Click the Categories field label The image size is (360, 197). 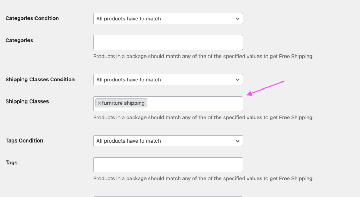[19, 40]
